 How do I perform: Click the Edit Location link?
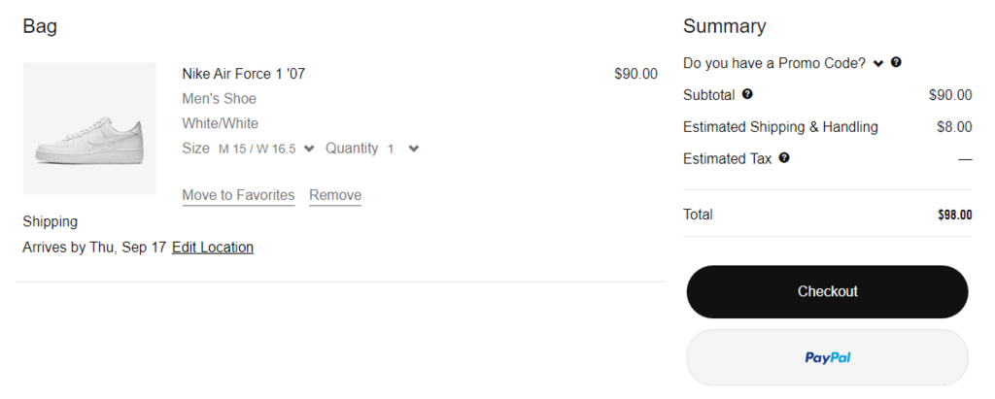click(x=213, y=248)
